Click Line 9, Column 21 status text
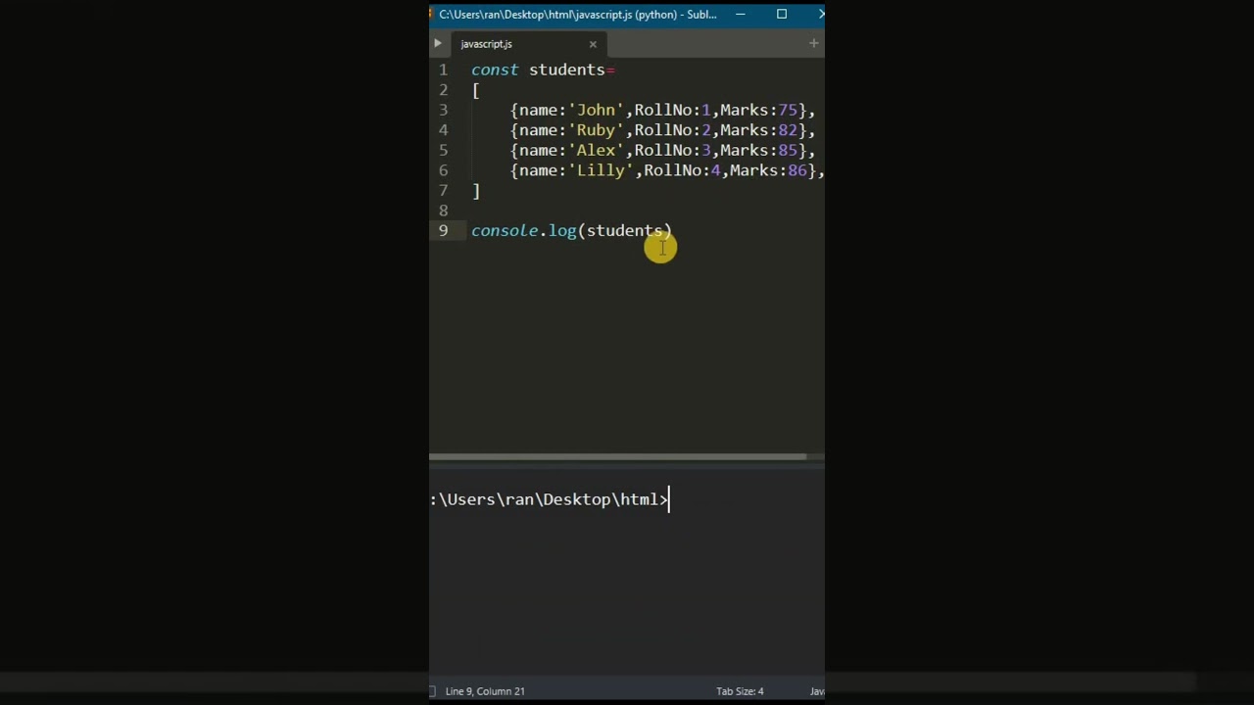 [x=485, y=691]
